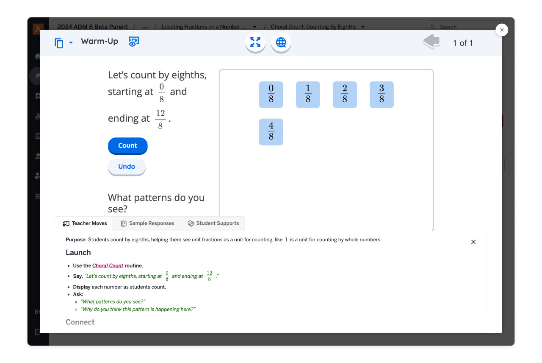Click the blue Count button

(x=128, y=145)
